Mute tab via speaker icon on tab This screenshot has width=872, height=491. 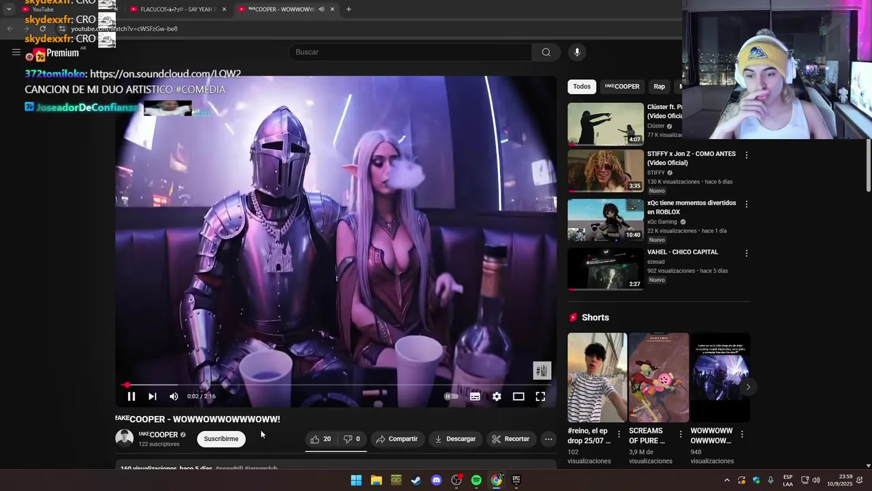coord(321,10)
